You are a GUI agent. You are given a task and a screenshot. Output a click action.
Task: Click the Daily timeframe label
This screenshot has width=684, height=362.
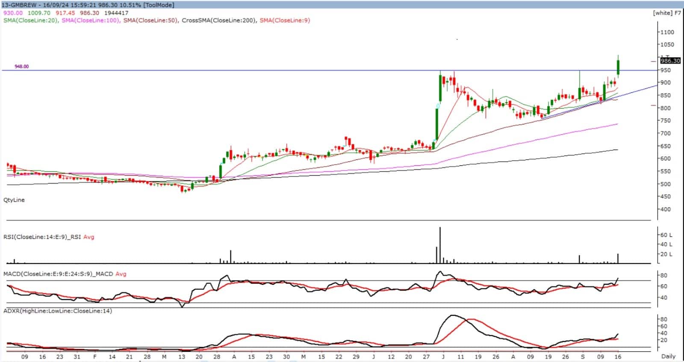(668, 356)
